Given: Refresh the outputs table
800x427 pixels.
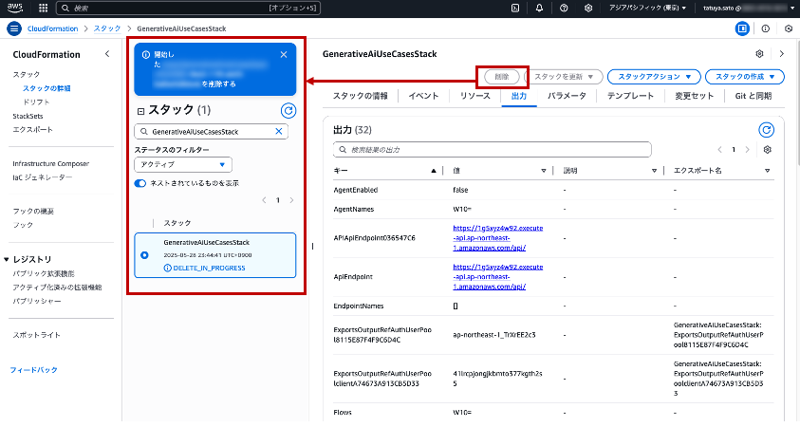Looking at the screenshot, I should 766,130.
